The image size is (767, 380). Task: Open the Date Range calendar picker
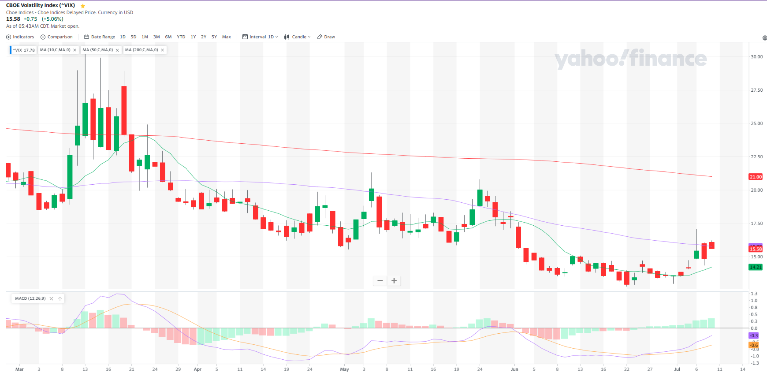100,37
